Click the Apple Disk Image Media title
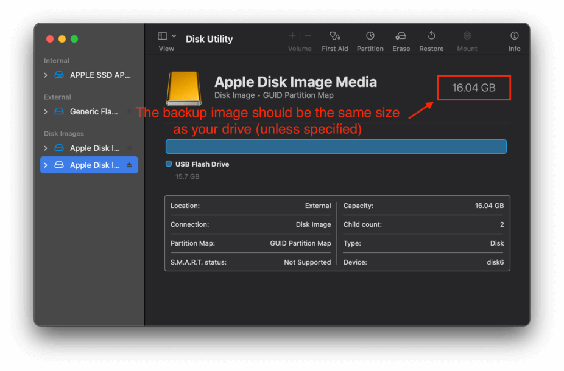Screen dimensions: 564x371 (295, 82)
